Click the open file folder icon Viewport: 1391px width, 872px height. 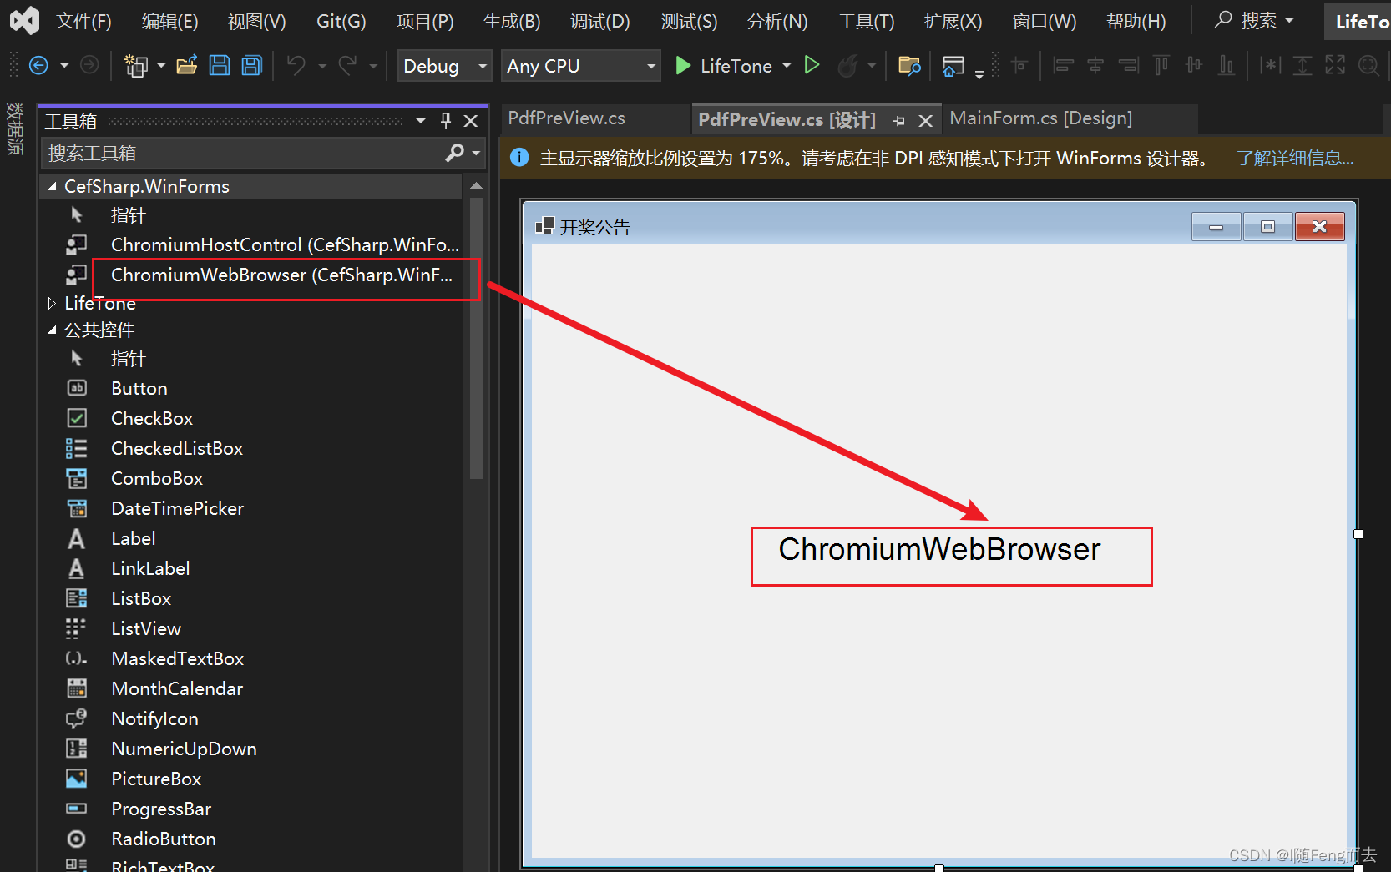[187, 65]
